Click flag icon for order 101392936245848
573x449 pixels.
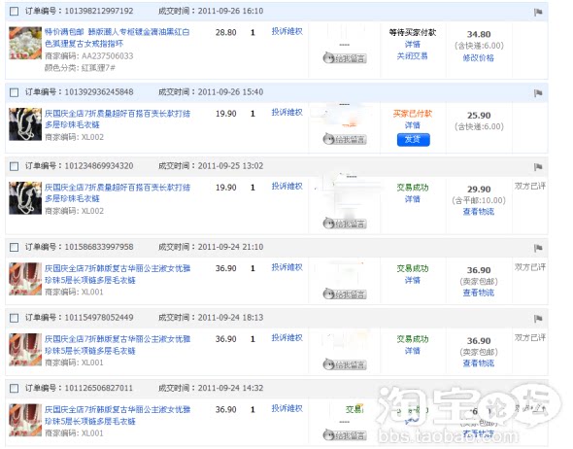pos(538,93)
